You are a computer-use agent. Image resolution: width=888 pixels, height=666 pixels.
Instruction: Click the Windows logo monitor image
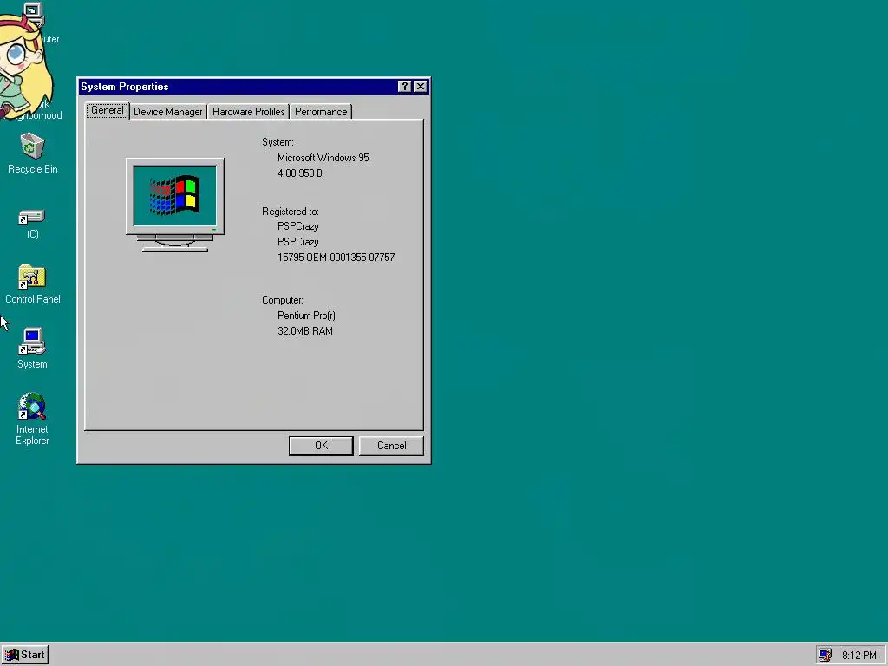175,205
